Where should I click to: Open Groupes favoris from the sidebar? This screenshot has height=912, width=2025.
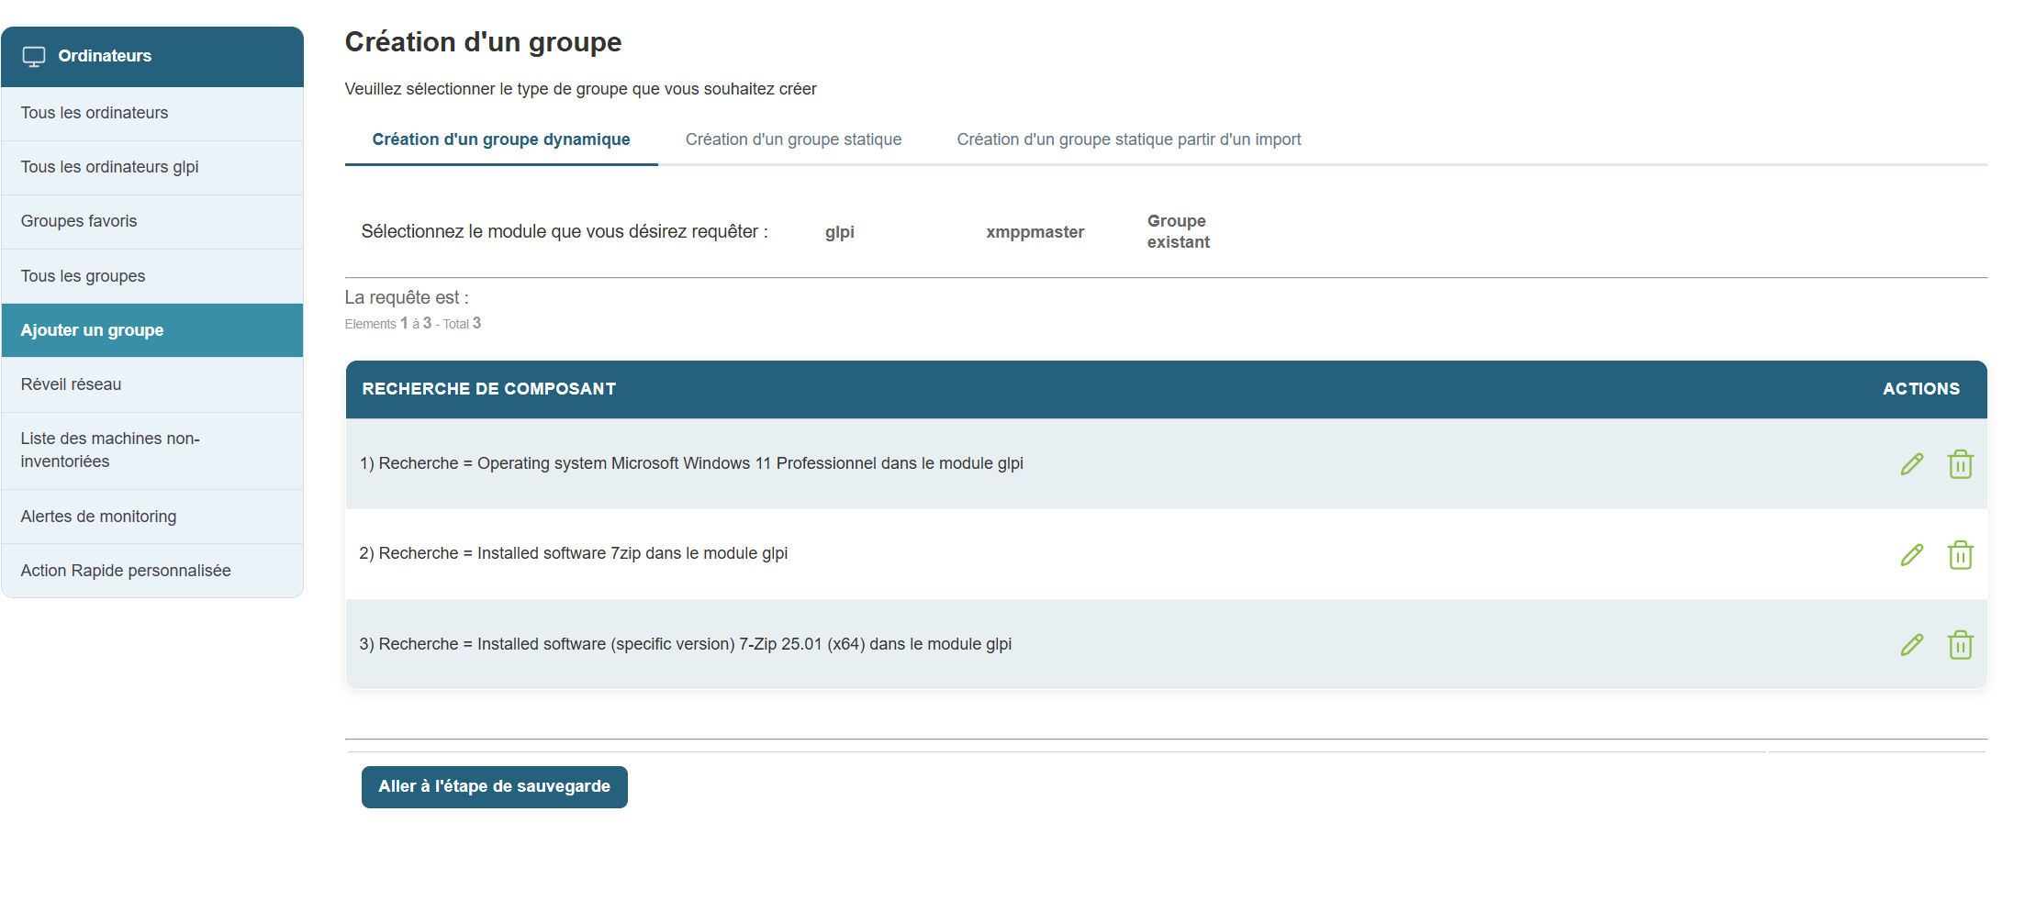tap(79, 221)
